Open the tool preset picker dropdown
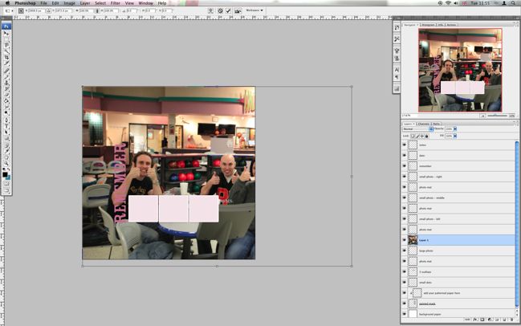This screenshot has width=521, height=326. coord(9,10)
